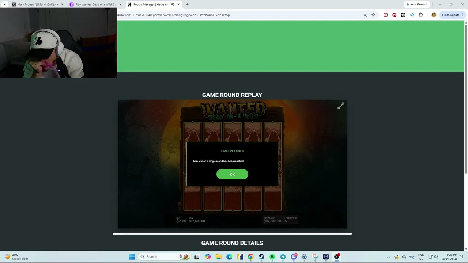
Task: Click the Finish update button
Action: click(x=453, y=15)
